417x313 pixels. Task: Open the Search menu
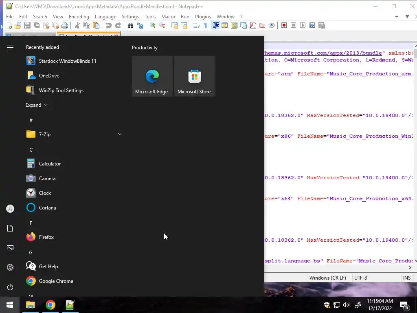tap(40, 16)
